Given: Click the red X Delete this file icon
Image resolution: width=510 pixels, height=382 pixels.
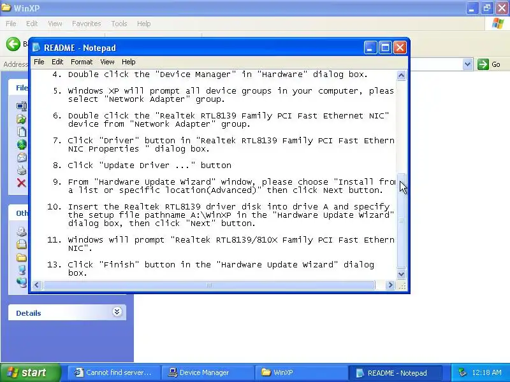Looking at the screenshot, I should [x=22, y=183].
